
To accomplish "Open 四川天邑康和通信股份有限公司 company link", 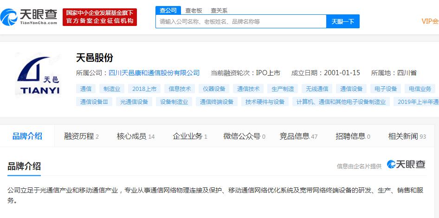I will pyautogui.click(x=154, y=73).
